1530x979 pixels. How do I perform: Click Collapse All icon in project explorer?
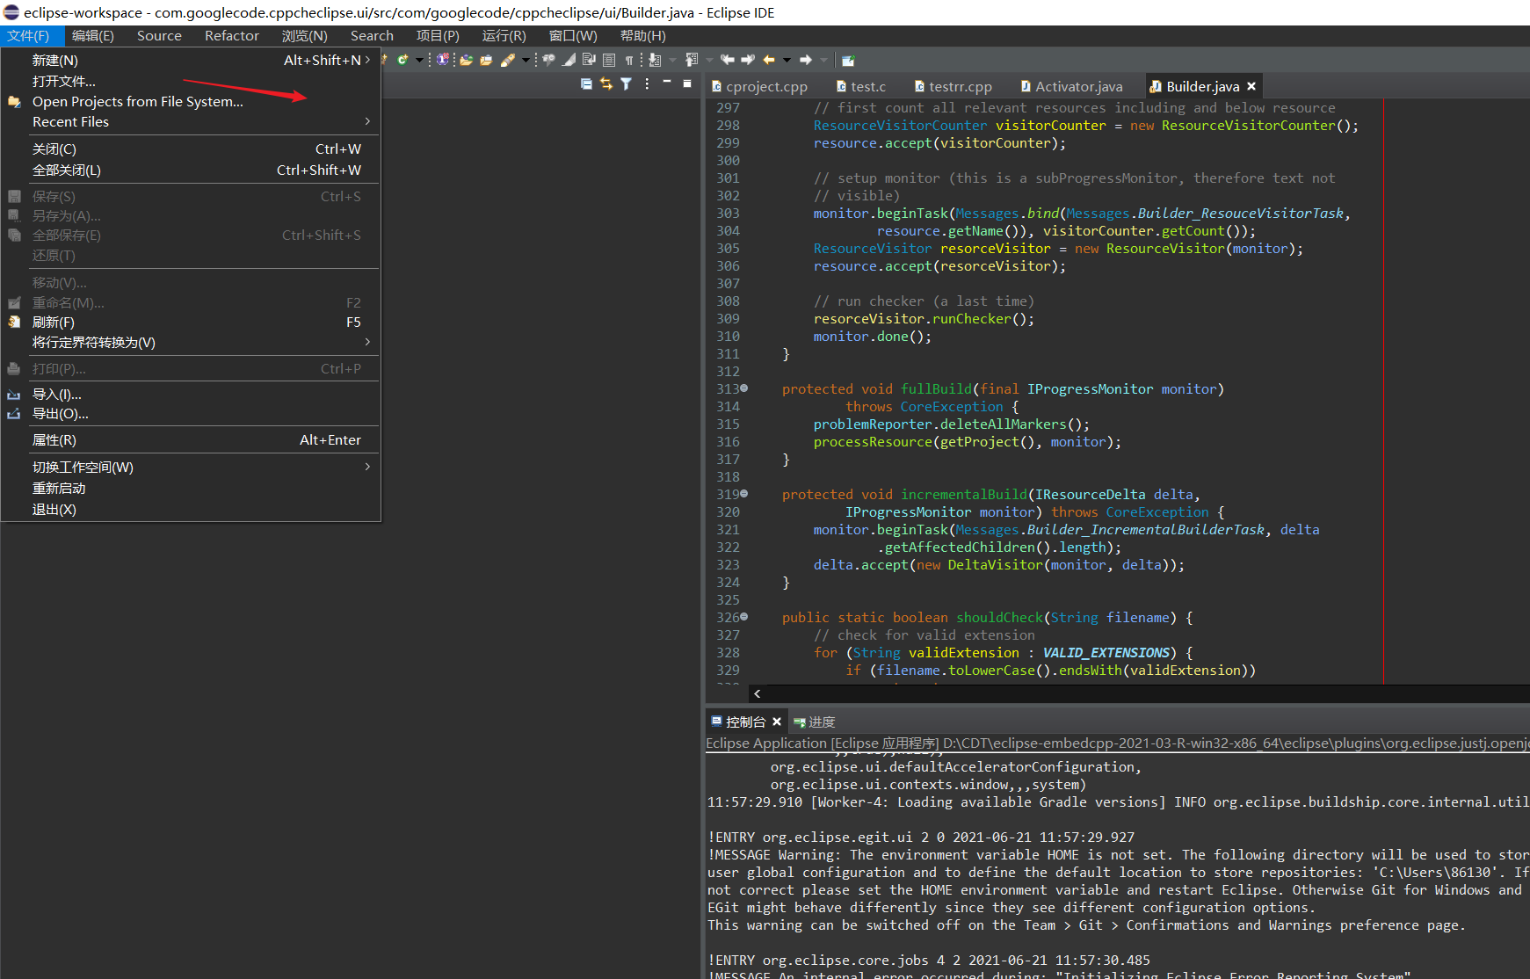586,84
